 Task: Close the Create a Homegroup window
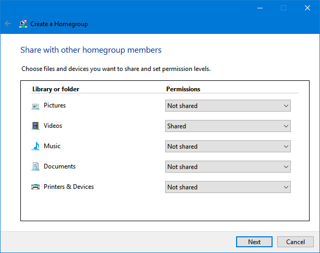pyautogui.click(x=307, y=8)
